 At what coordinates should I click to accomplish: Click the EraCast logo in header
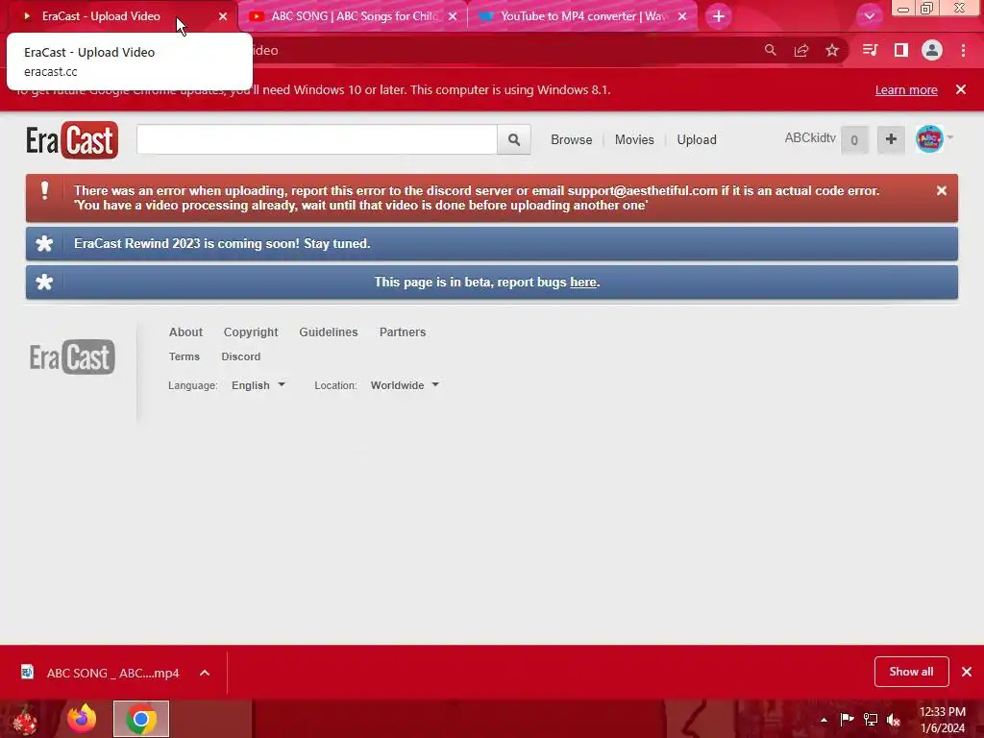click(71, 140)
